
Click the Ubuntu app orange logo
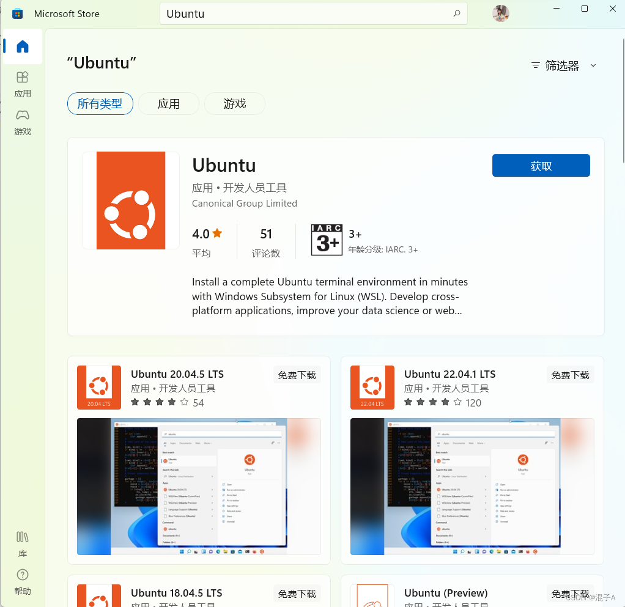pos(130,200)
